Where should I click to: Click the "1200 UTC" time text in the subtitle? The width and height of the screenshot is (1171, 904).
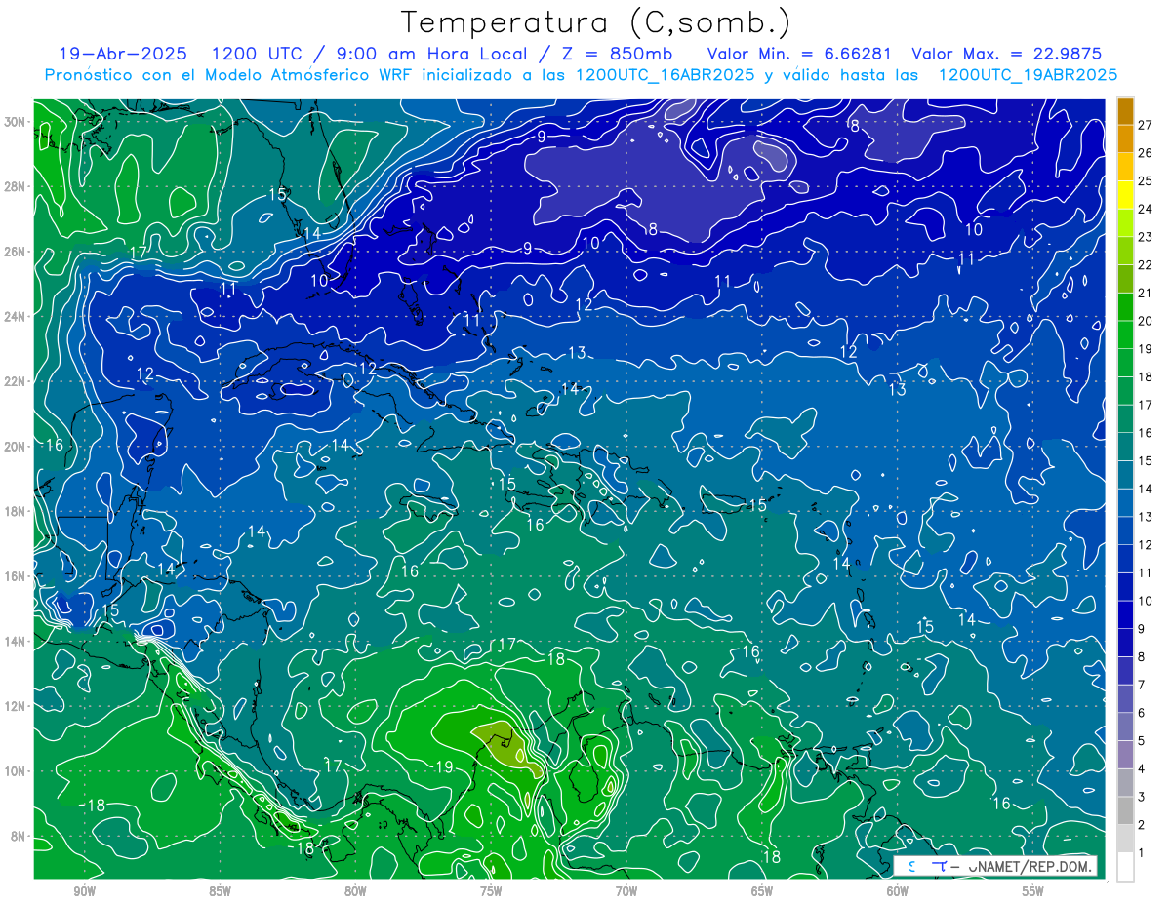(260, 53)
